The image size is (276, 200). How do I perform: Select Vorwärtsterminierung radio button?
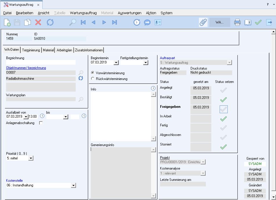(93, 73)
